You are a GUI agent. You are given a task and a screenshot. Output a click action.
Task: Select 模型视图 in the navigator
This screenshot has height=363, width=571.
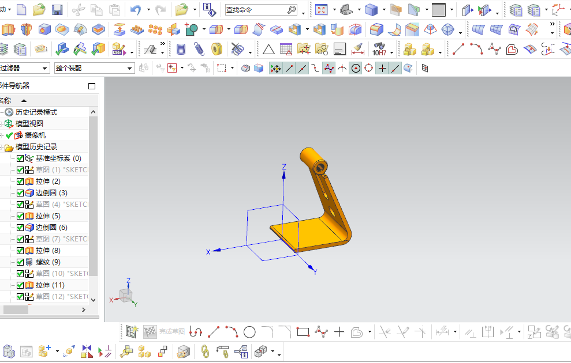point(29,123)
